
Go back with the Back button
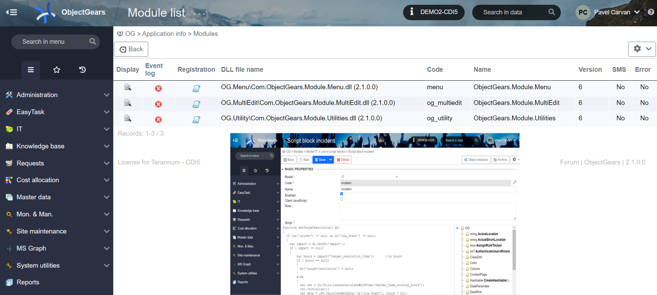[131, 49]
